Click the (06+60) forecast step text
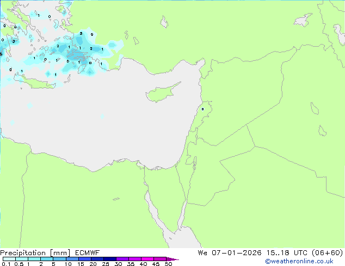345x266 pixels. tap(328, 253)
